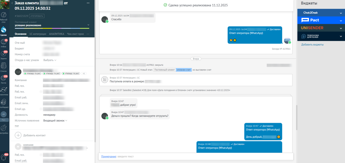This screenshot has width=345, height=163.
Task: Open Выбрать dropdown for Откуда о нас узнали
Action: click(50, 60)
